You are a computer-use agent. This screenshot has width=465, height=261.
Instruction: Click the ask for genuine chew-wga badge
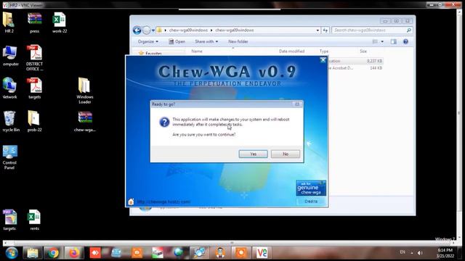(311, 188)
